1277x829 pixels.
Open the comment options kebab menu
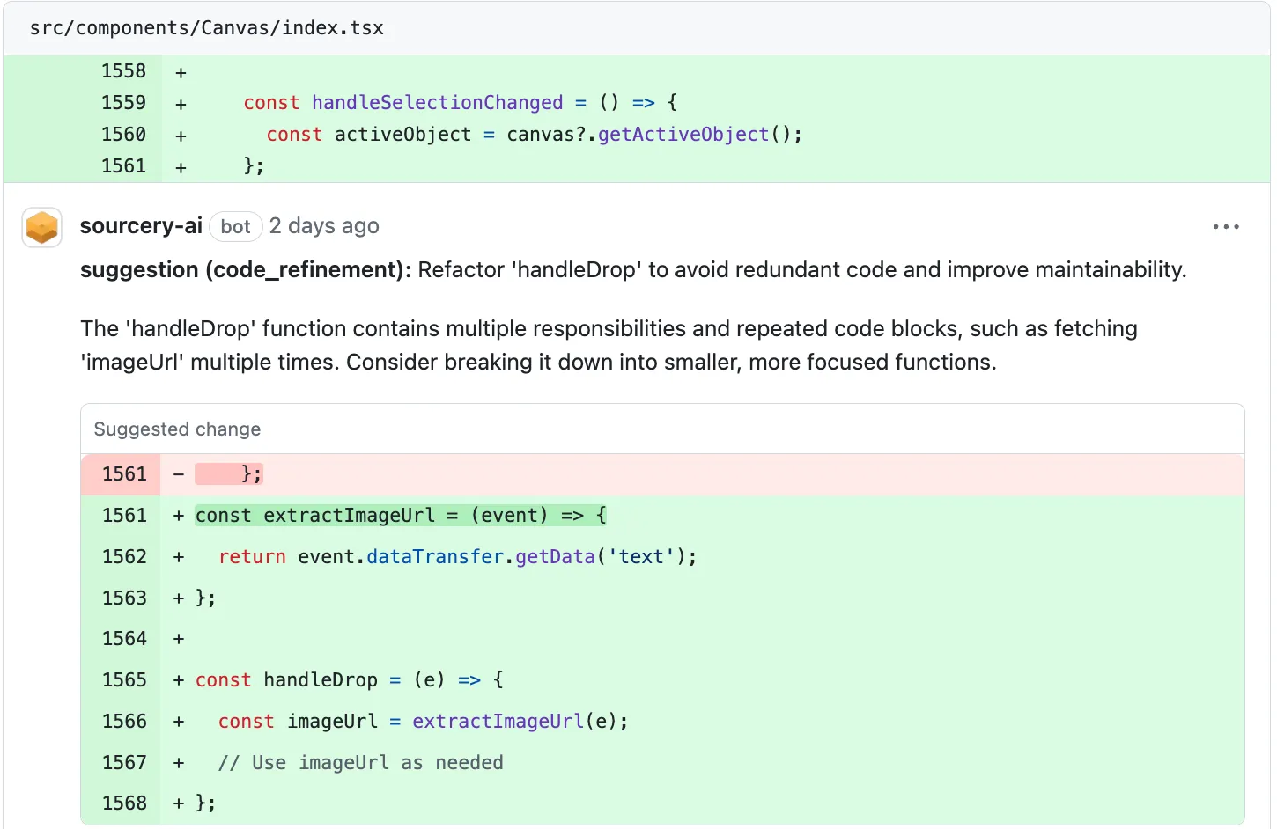point(1227,226)
